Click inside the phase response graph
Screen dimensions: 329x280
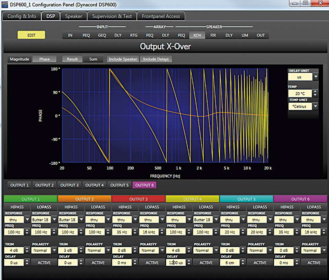coord(165,116)
